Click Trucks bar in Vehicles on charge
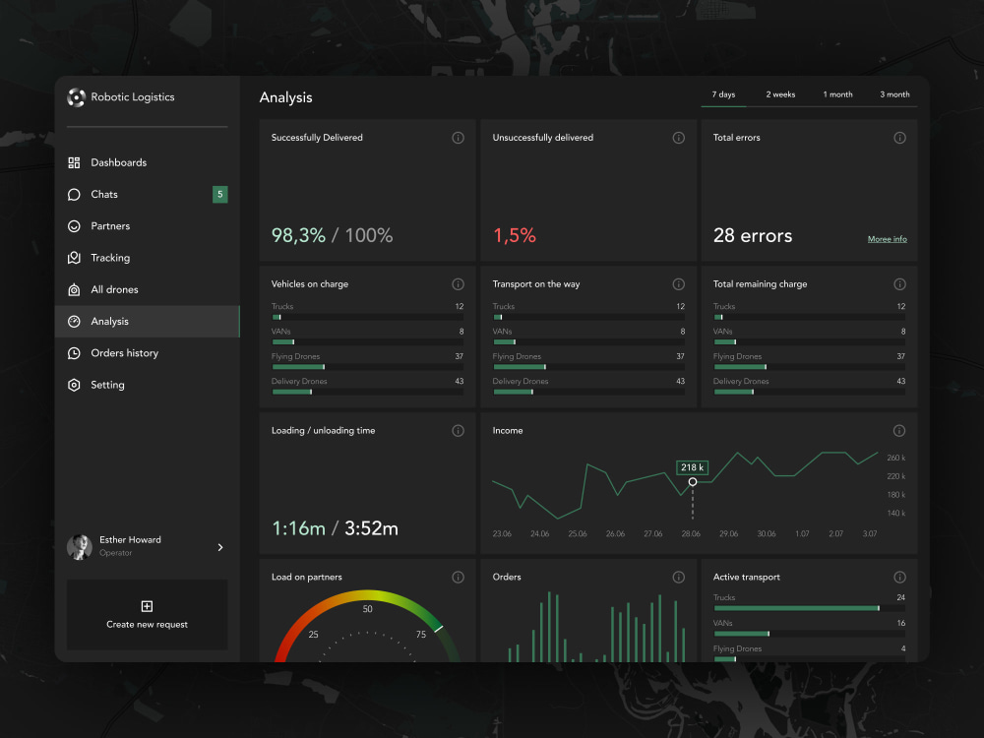The width and height of the screenshot is (984, 738). pyautogui.click(x=368, y=317)
